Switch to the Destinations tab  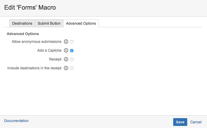point(22,23)
